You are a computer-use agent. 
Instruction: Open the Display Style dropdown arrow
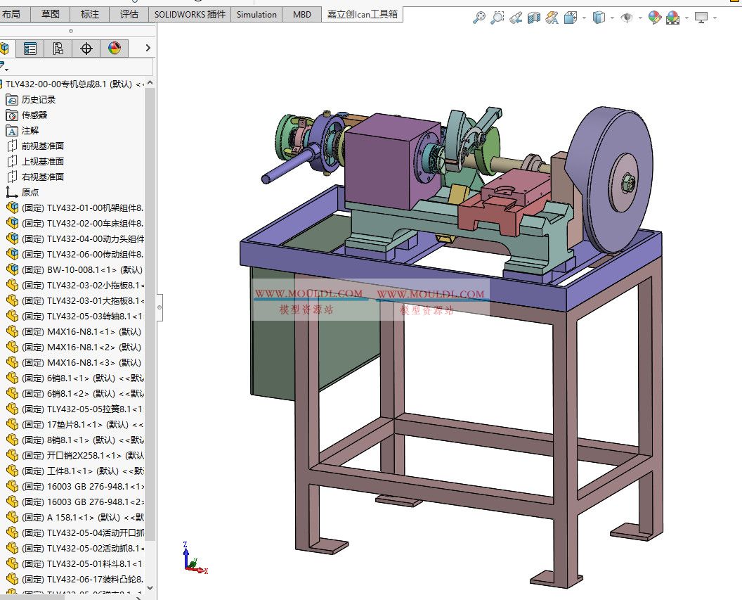[x=611, y=17]
